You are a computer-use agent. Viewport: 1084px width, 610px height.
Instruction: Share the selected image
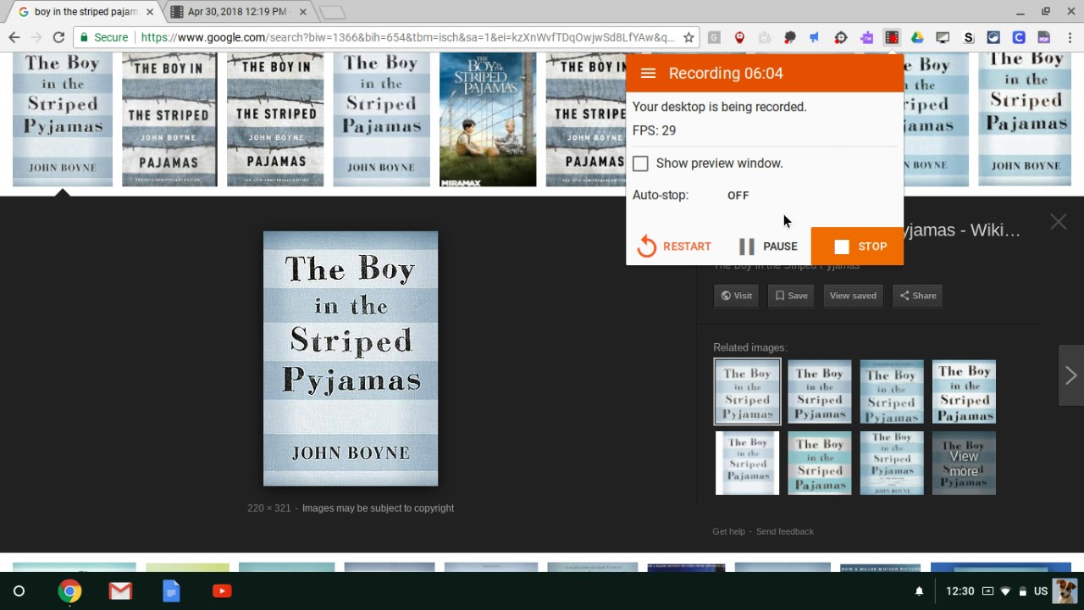pos(917,296)
